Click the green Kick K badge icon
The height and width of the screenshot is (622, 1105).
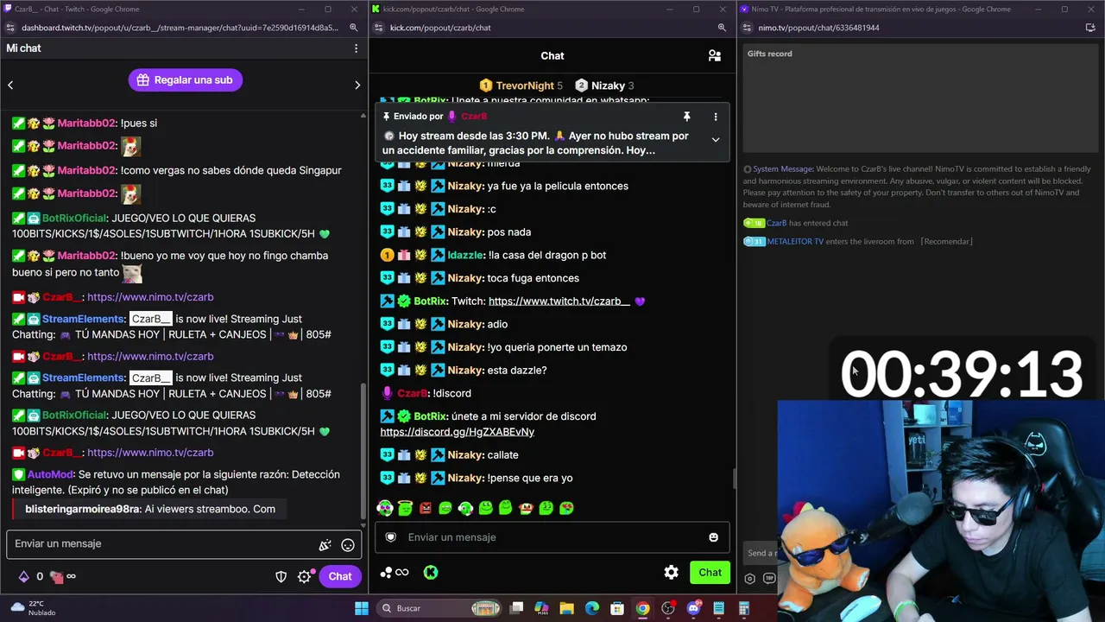pos(431,572)
